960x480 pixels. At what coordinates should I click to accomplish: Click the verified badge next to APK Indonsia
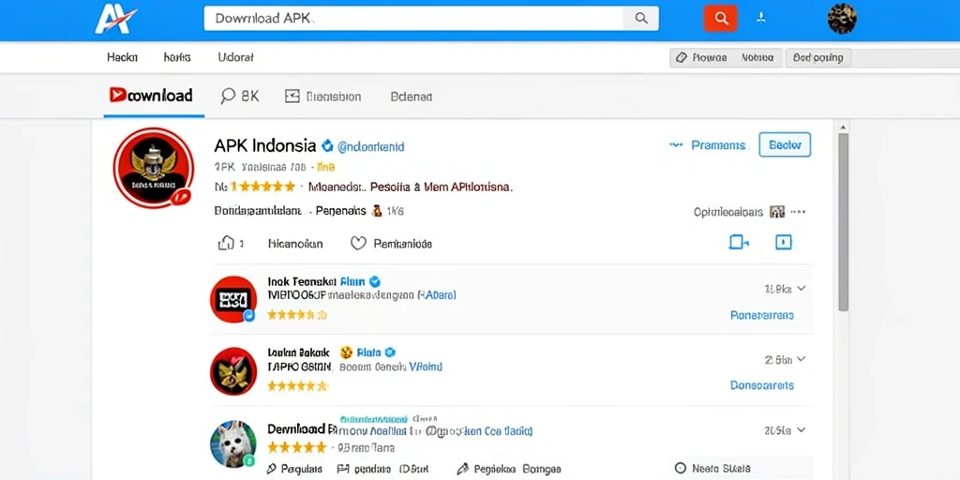click(327, 146)
